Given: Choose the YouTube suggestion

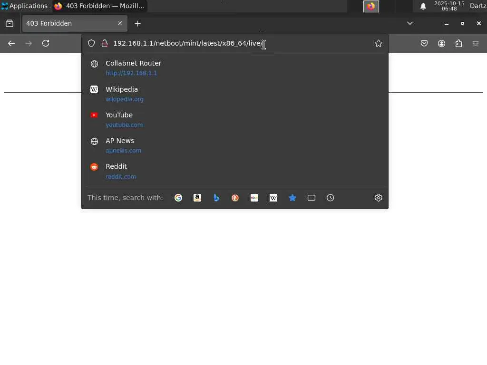Looking at the screenshot, I should coord(235,120).
